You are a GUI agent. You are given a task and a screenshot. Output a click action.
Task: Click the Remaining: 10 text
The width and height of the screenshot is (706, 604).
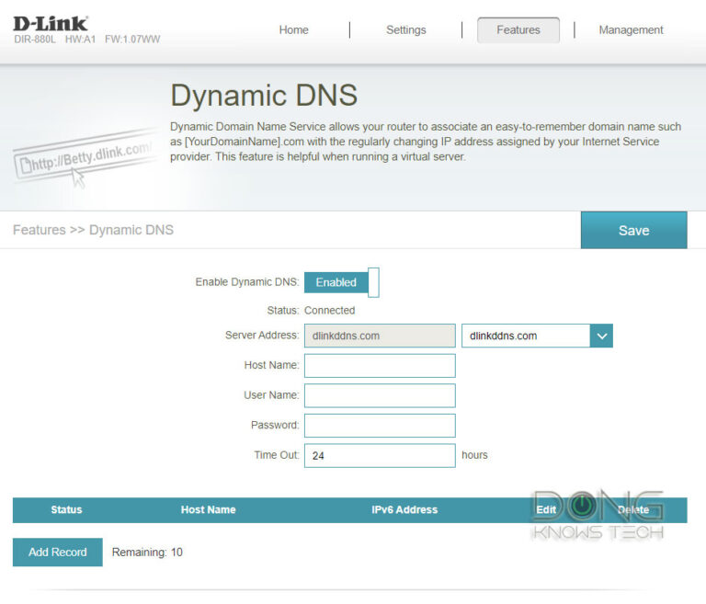(147, 553)
